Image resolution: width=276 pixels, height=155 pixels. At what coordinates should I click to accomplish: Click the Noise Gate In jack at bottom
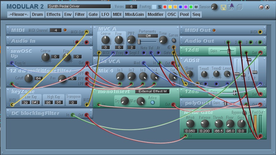tap(185, 136)
